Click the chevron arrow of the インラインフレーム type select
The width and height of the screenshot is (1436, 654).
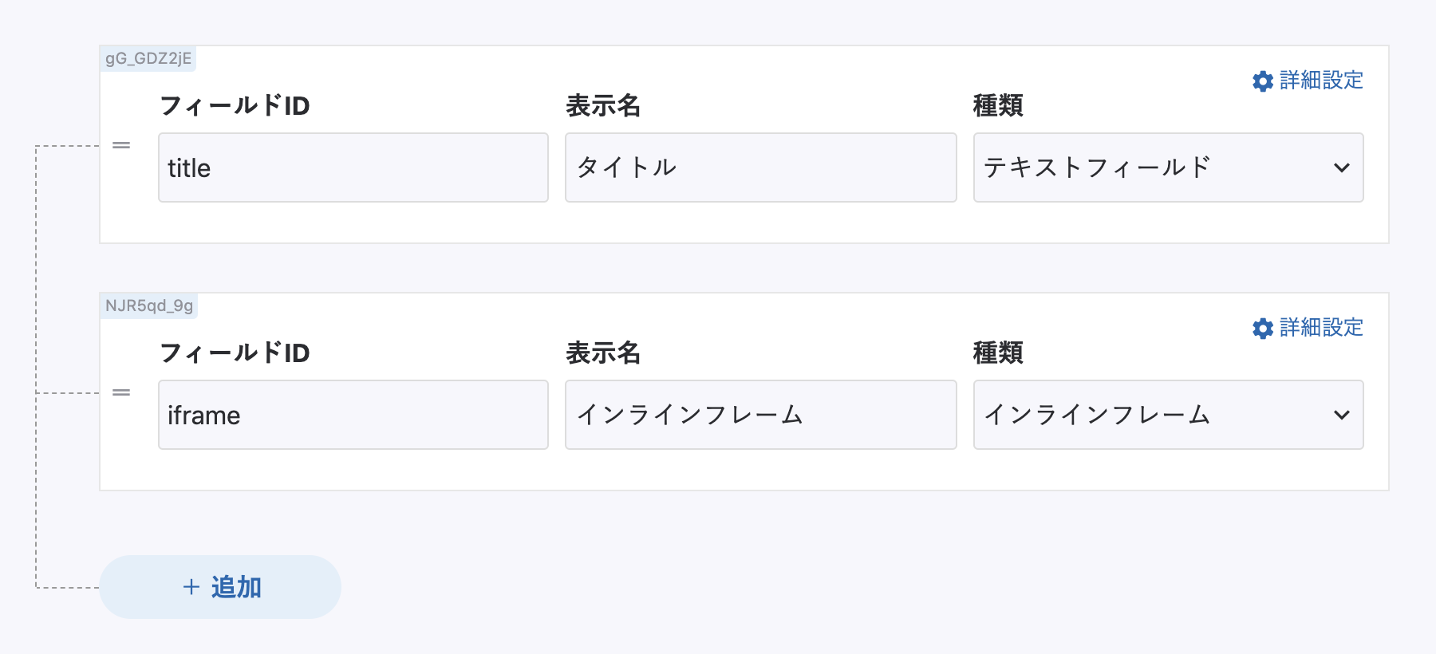(x=1341, y=416)
